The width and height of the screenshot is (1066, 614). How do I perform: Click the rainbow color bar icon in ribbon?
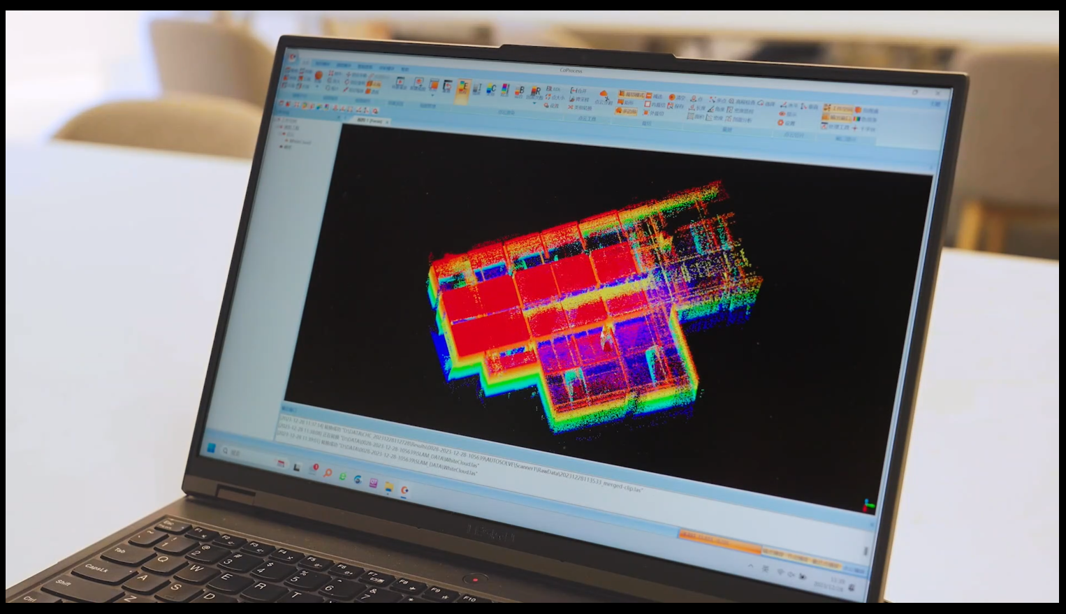pos(857,119)
